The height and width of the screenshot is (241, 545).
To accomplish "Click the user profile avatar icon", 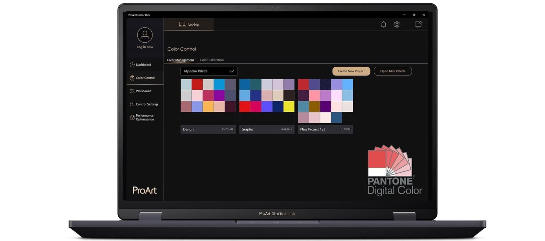I will click(x=145, y=35).
